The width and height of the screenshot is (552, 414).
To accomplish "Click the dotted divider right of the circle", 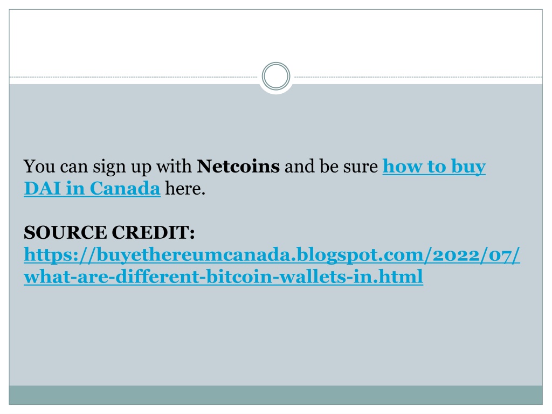I will point(418,77).
